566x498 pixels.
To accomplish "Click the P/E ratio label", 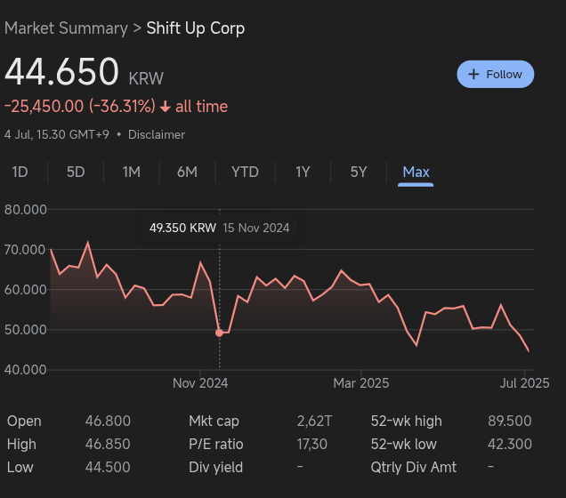I will 216,444.
